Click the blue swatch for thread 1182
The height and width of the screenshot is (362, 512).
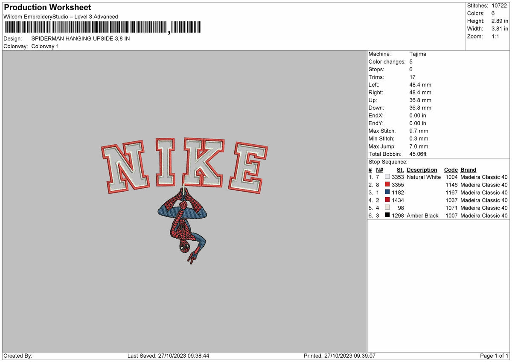point(387,192)
